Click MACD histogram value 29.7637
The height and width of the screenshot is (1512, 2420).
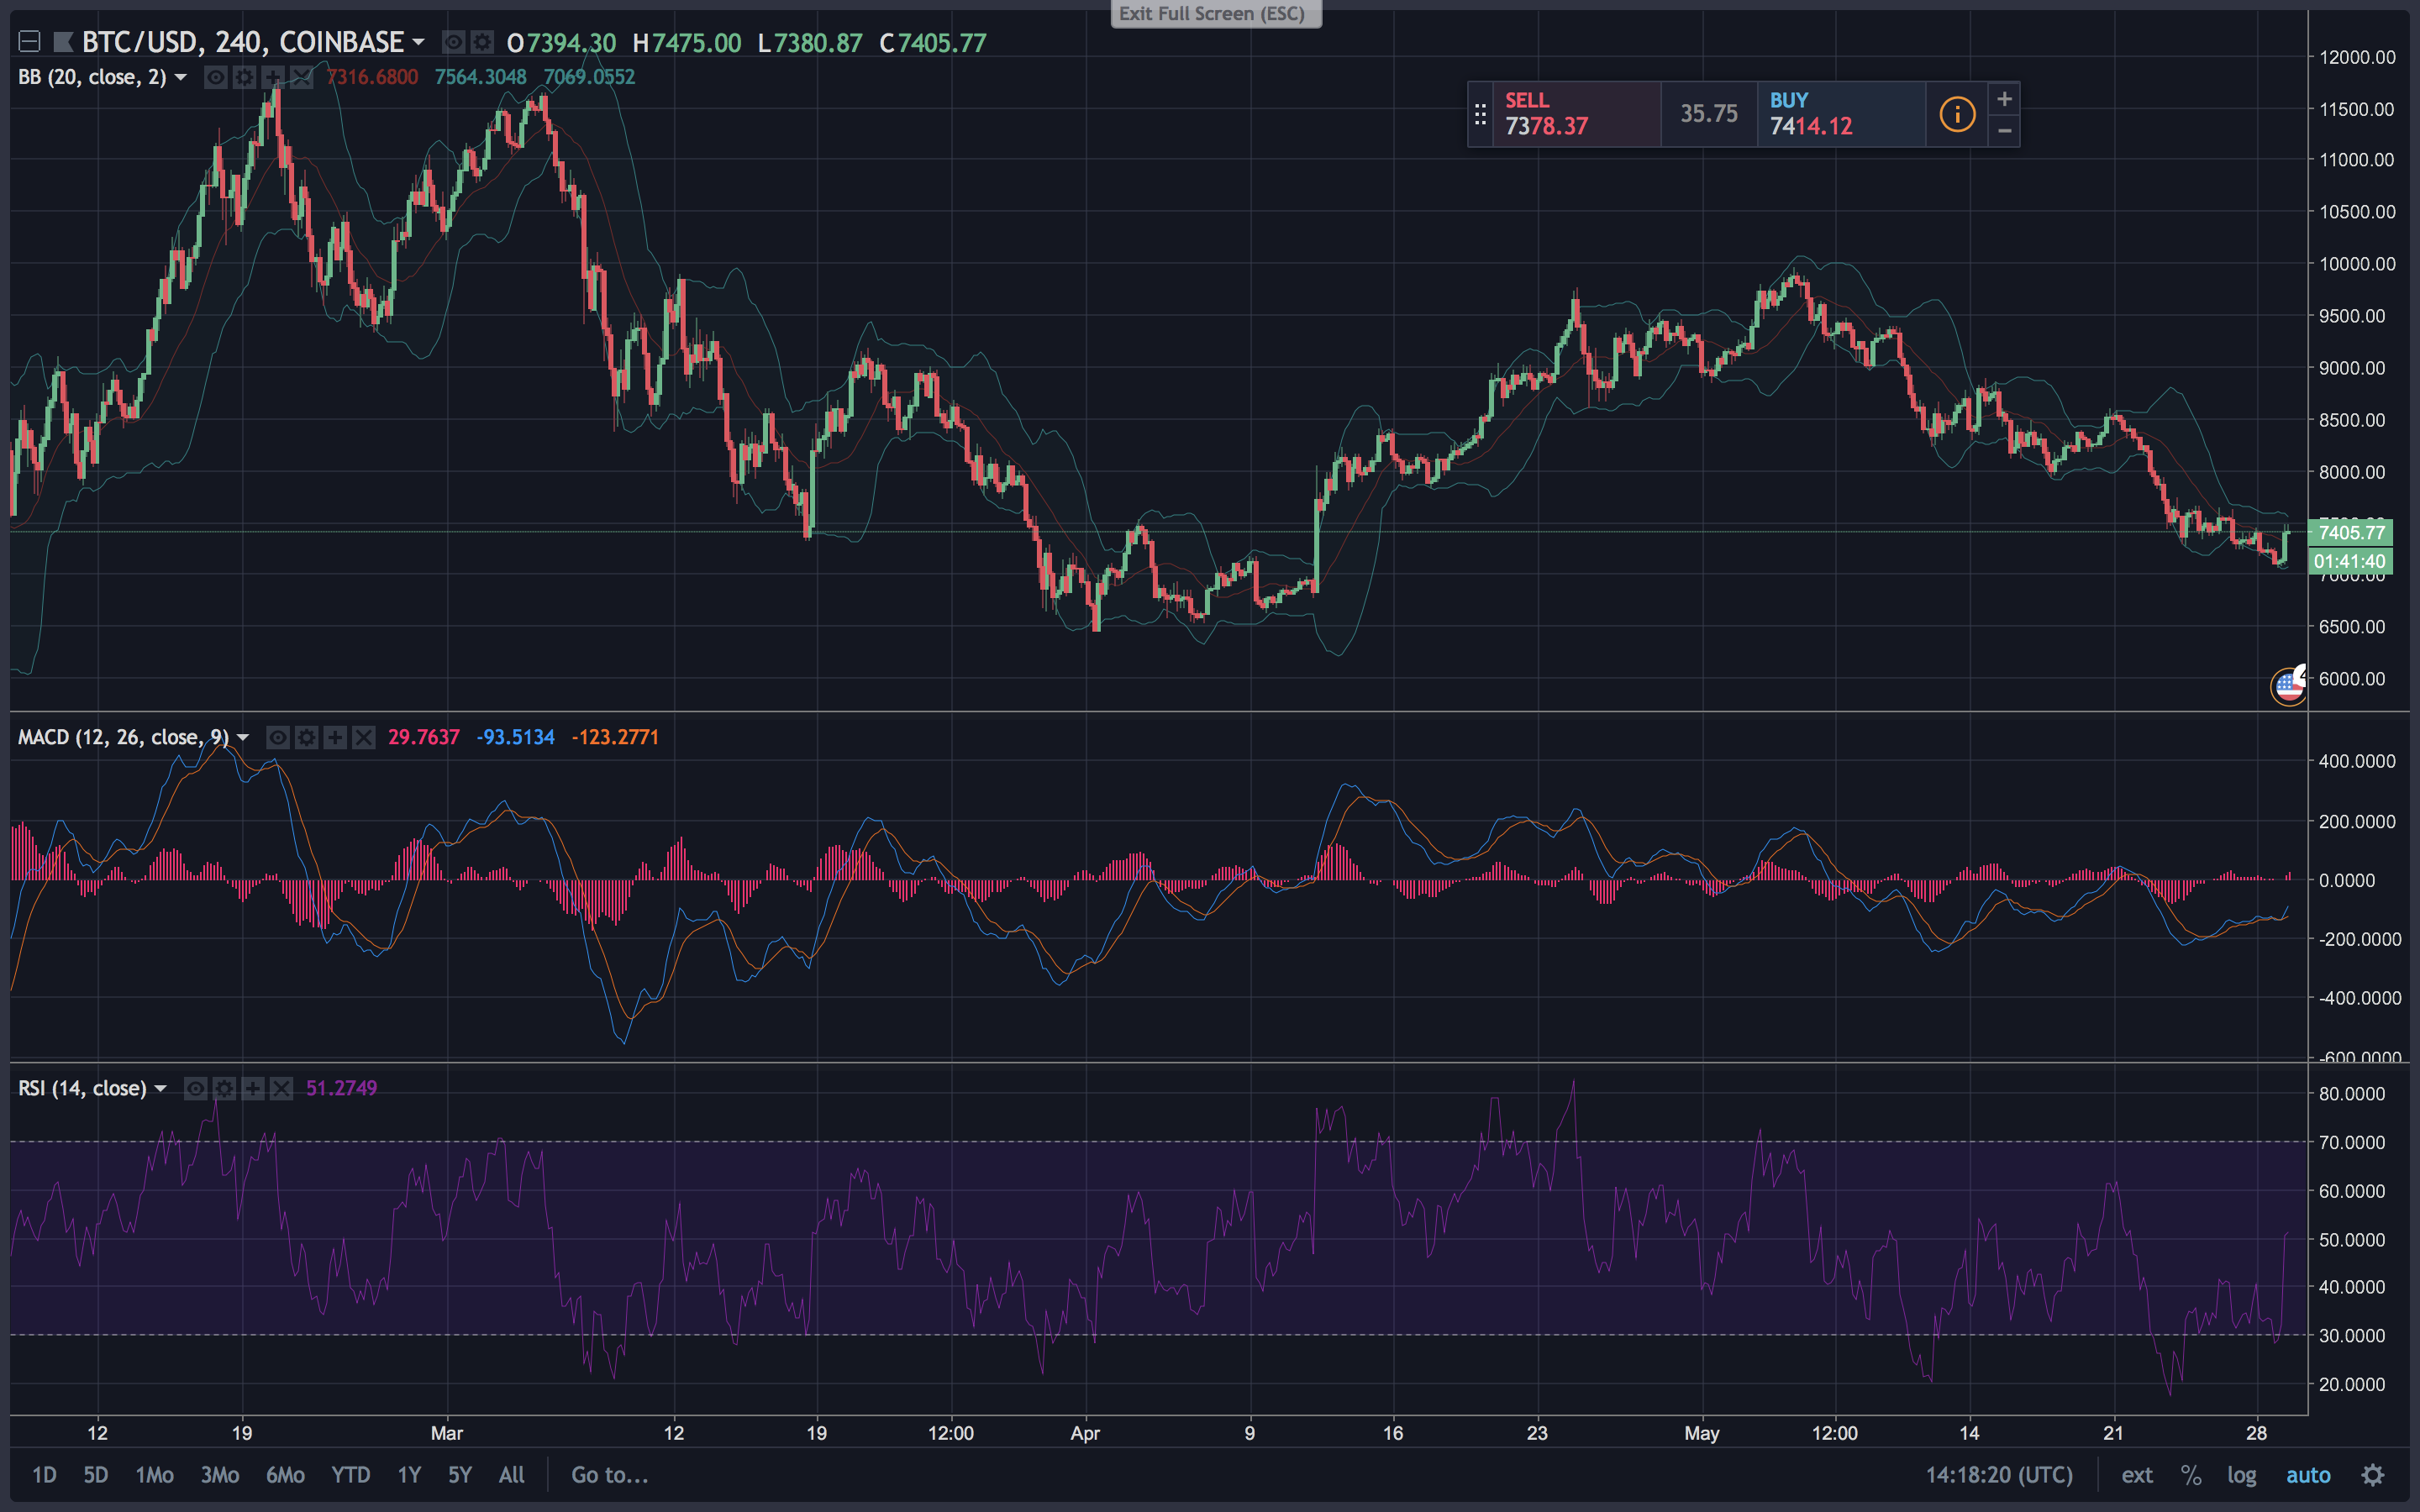424,738
